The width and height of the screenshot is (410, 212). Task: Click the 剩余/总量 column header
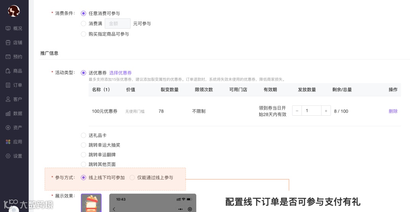(342, 90)
